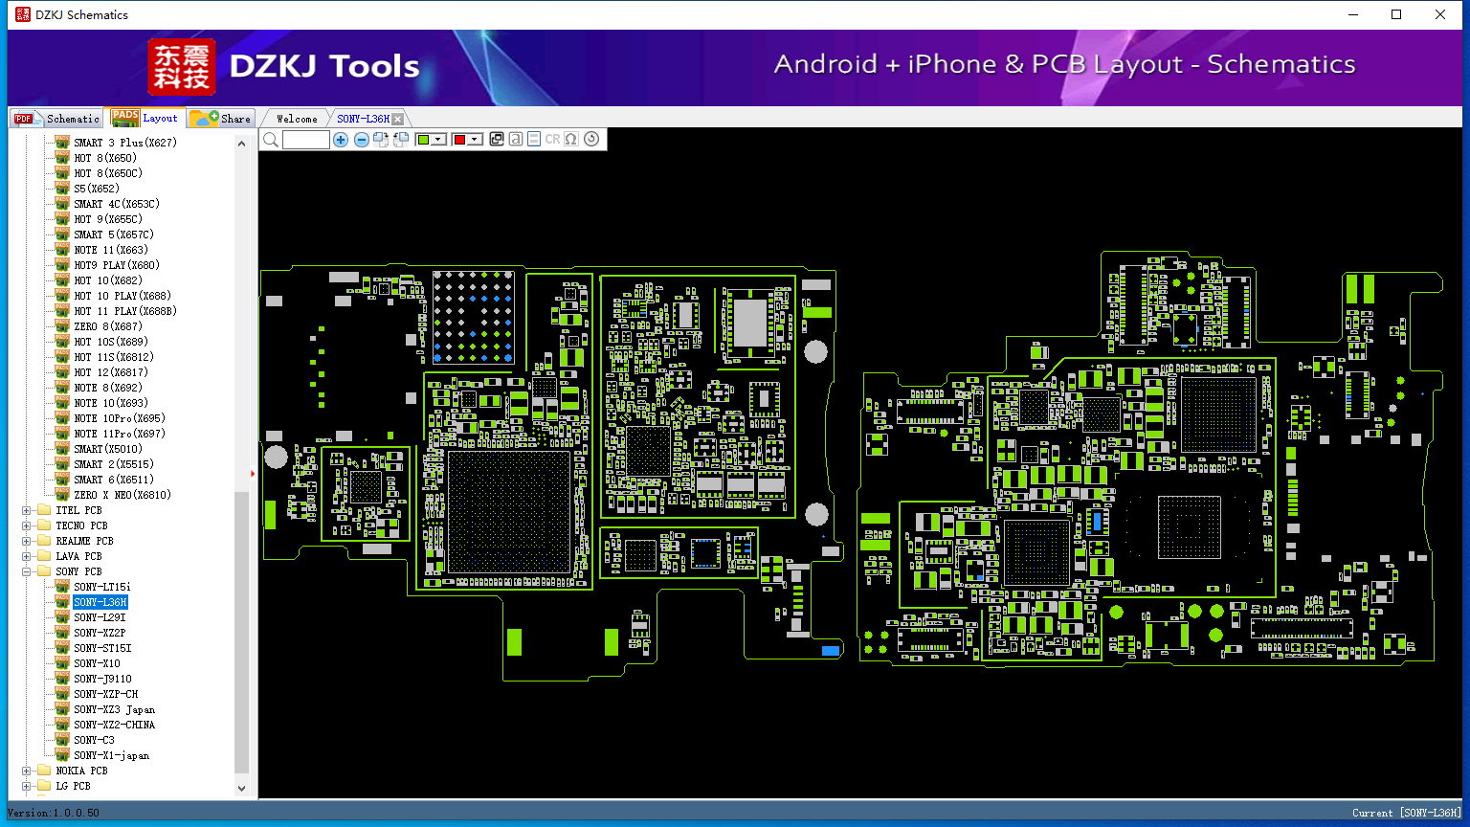
Task: Open the red color dropdown arrow
Action: click(474, 140)
